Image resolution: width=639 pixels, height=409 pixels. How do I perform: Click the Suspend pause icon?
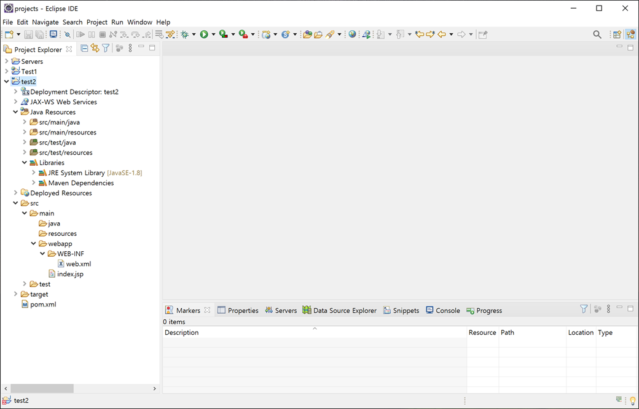(92, 34)
